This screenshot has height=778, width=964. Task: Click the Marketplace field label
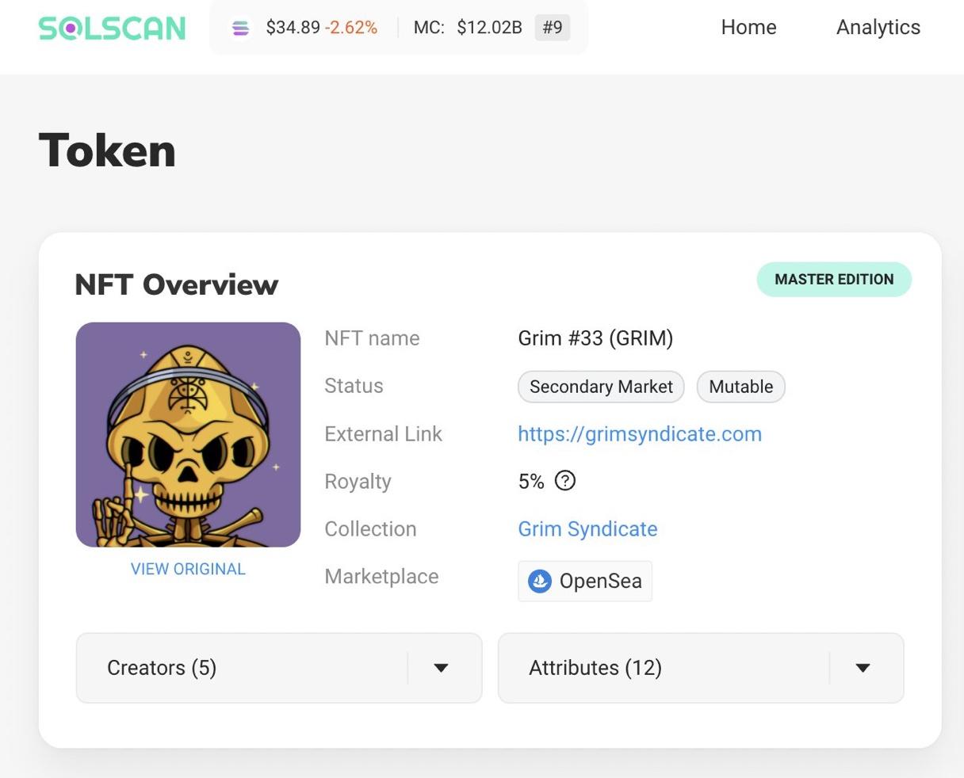pyautogui.click(x=381, y=577)
